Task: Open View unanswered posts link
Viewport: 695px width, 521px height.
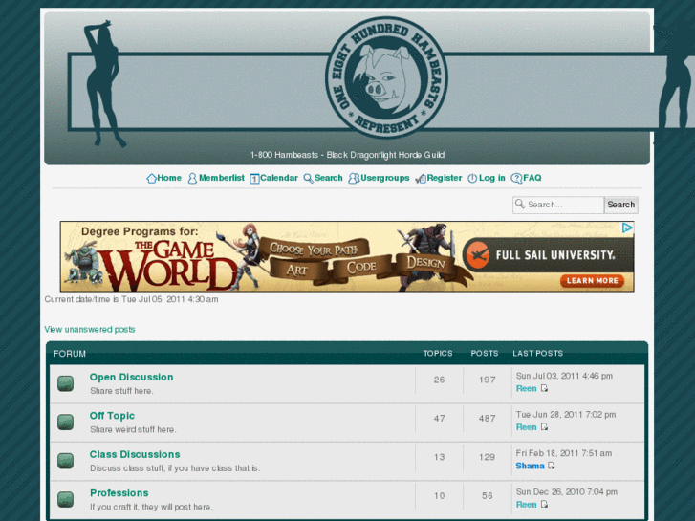Action: pyautogui.click(x=90, y=330)
